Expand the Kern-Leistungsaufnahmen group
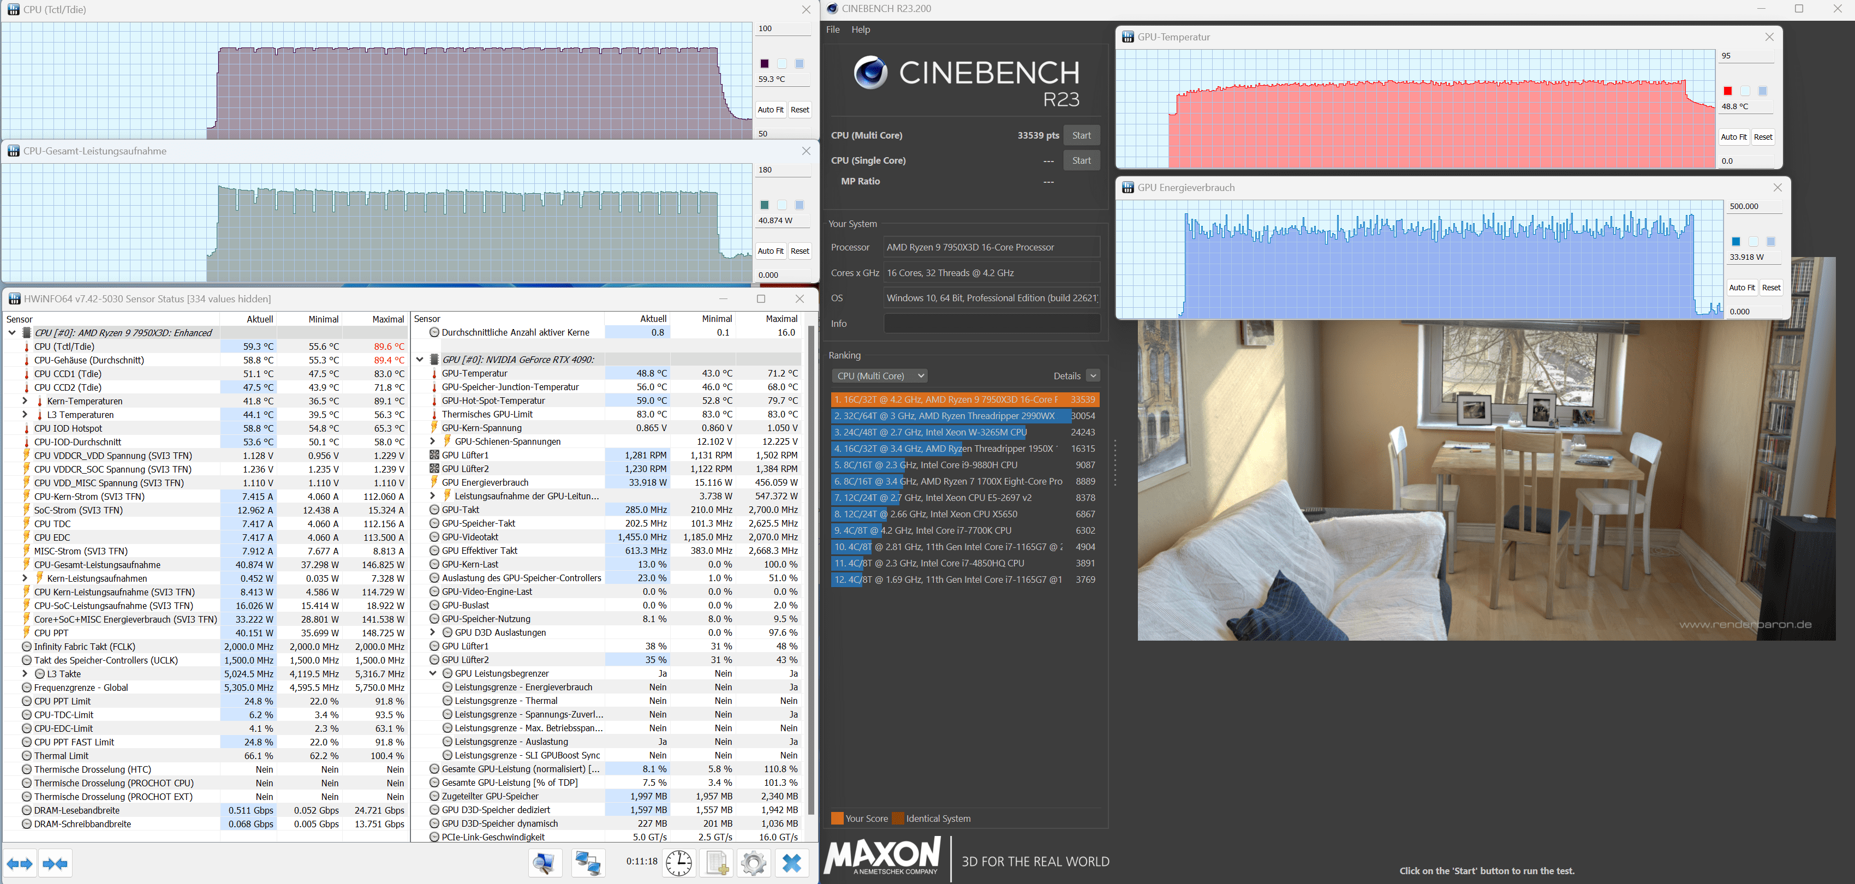Image resolution: width=1855 pixels, height=884 pixels. pyautogui.click(x=25, y=578)
